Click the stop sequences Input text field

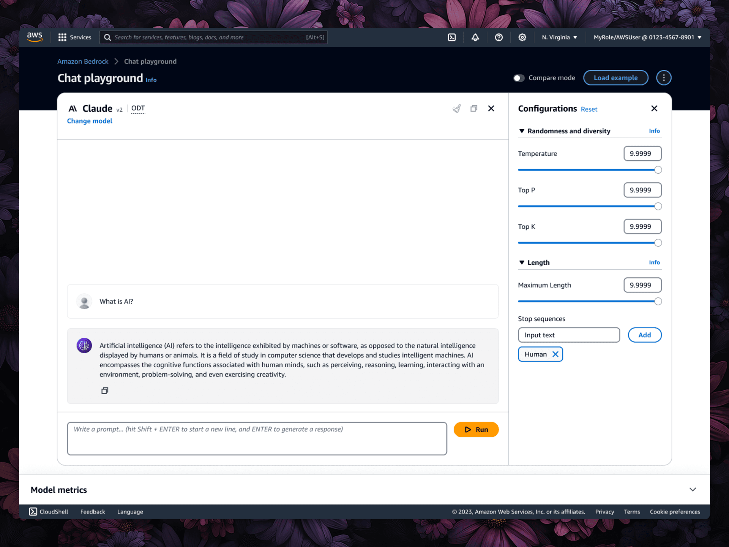(569, 335)
